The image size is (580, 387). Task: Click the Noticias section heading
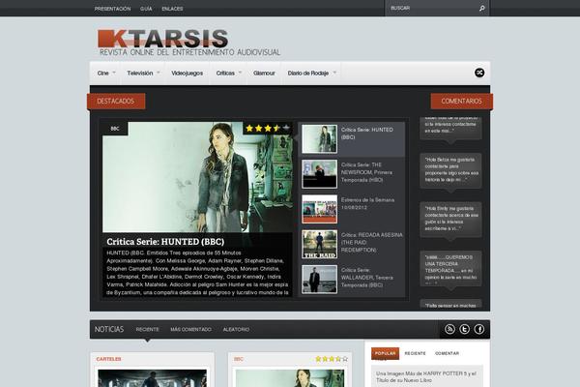109,329
